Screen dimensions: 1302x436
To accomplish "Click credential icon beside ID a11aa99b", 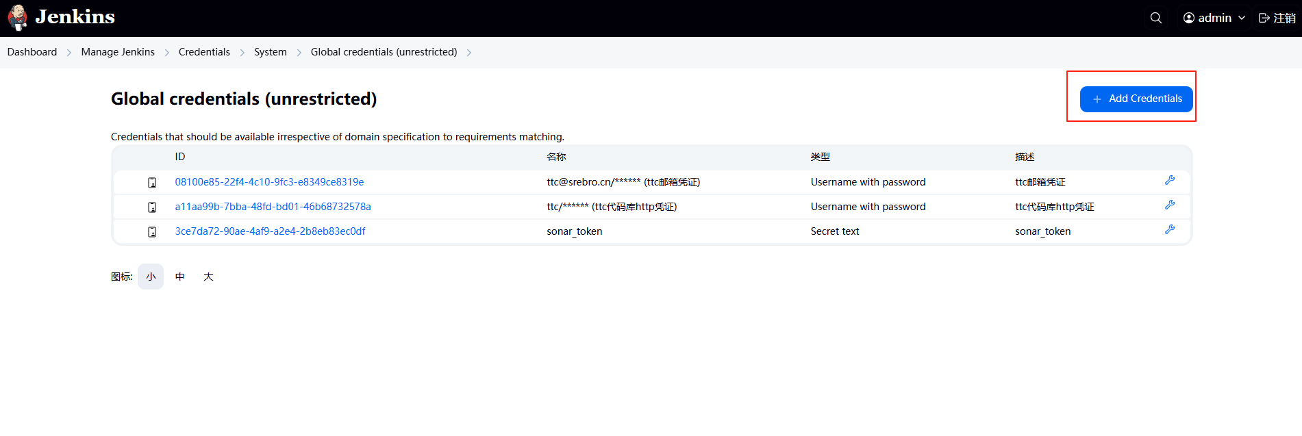I will pos(152,207).
